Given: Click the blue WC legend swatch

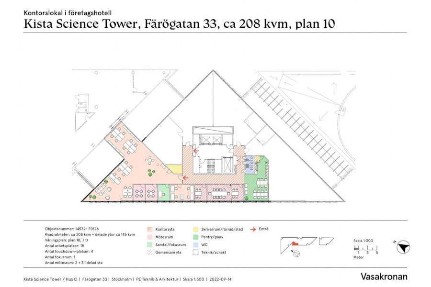Looking at the screenshot, I should coord(195,244).
